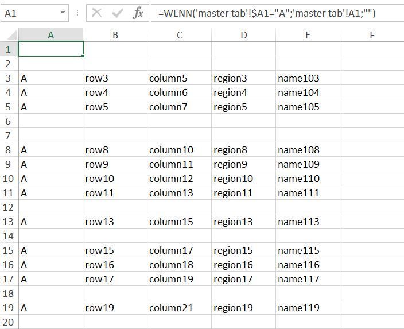404x329 pixels.
Task: Click cell containing column11
Action: tap(179, 164)
